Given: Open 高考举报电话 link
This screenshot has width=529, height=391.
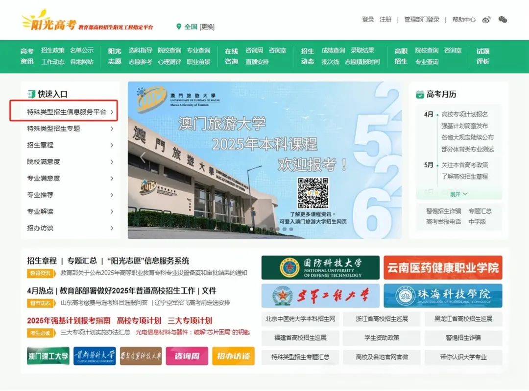Looking at the screenshot, I should click(443, 222).
